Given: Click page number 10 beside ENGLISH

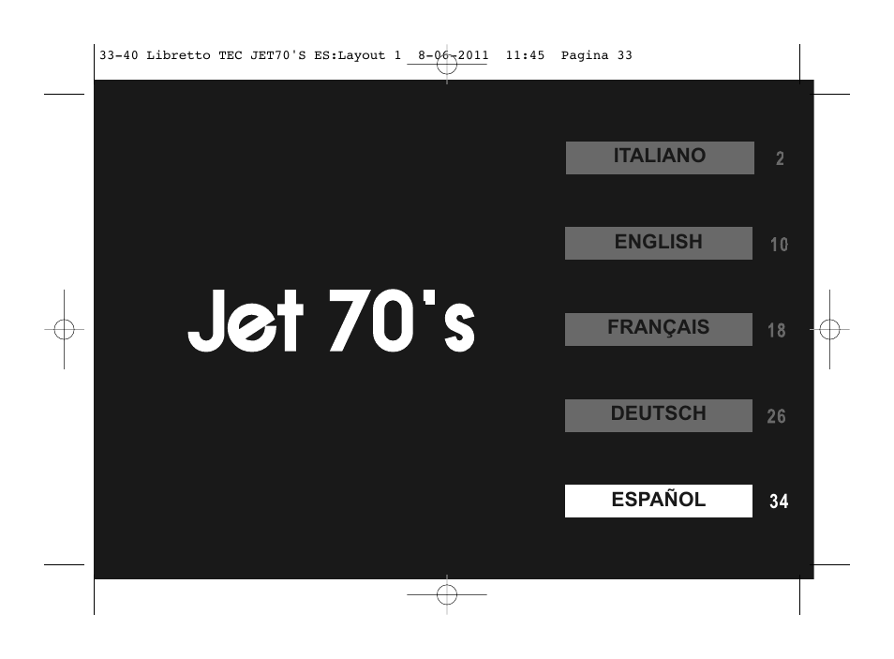Looking at the screenshot, I should coord(779,245).
